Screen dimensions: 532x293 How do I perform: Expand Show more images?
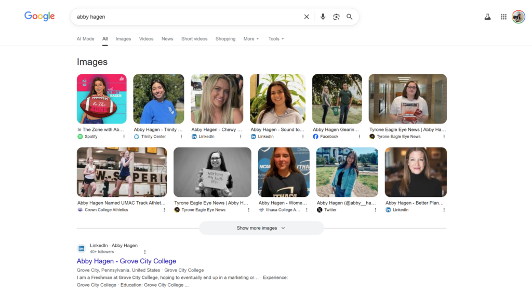261,228
